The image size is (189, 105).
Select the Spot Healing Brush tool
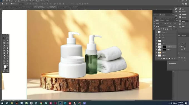pos(8,46)
